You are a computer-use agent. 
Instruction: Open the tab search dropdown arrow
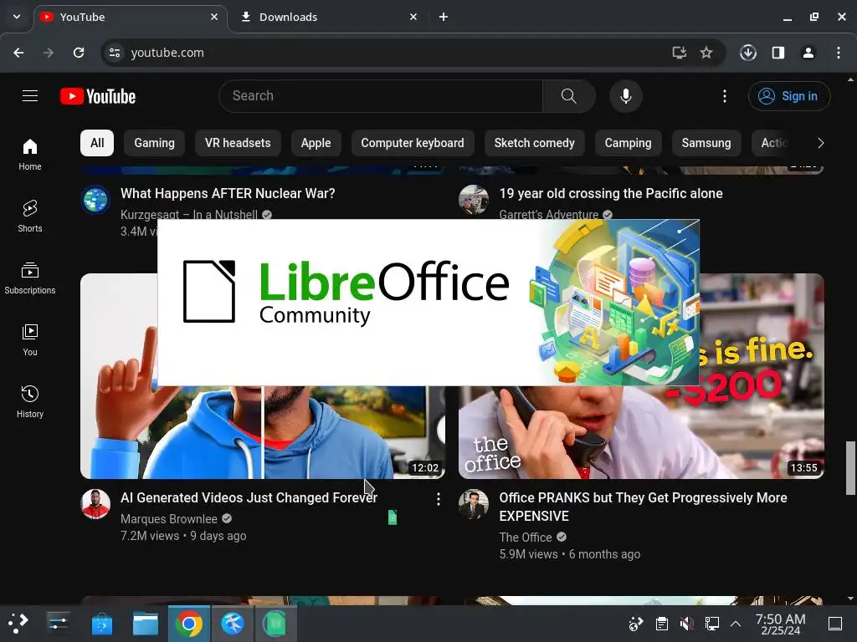point(17,17)
